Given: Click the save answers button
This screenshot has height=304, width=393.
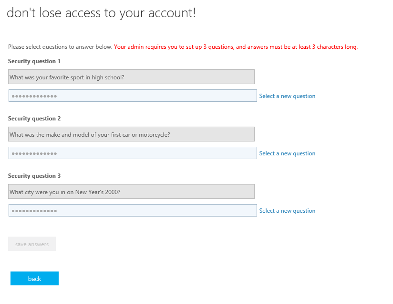Looking at the screenshot, I should 32,244.
